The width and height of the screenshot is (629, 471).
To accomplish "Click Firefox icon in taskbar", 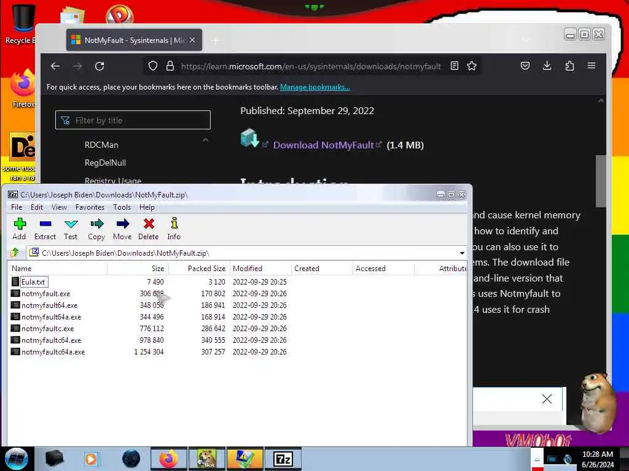I will click(x=168, y=459).
